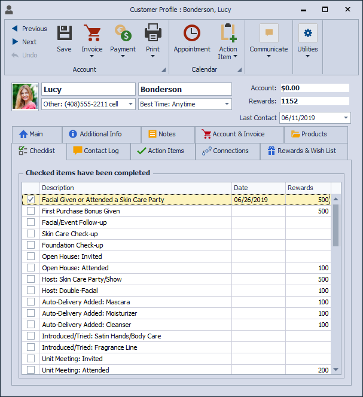Select the Checklist tab
This screenshot has height=397, width=363.
(x=39, y=151)
